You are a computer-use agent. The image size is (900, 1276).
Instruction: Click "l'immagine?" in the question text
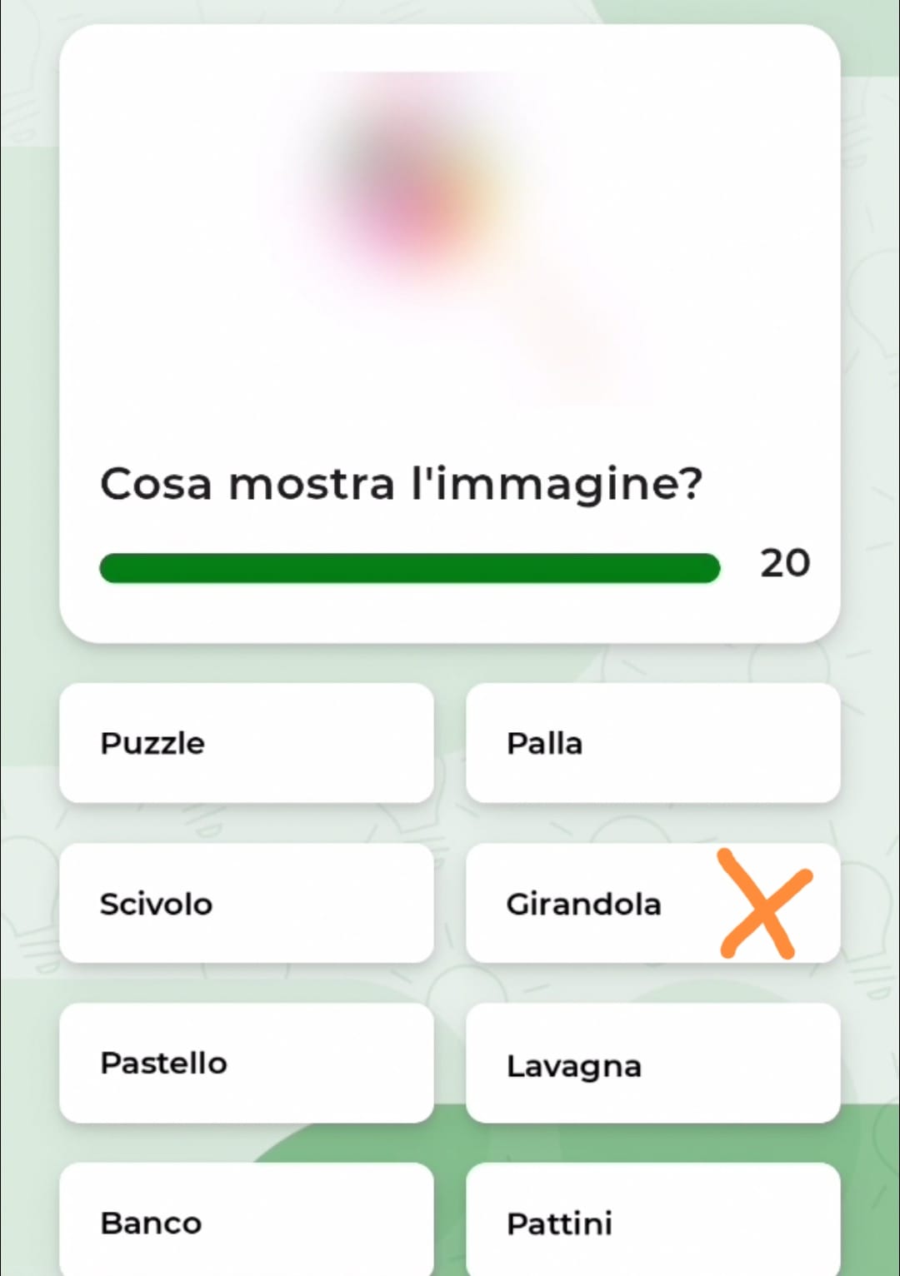click(557, 486)
